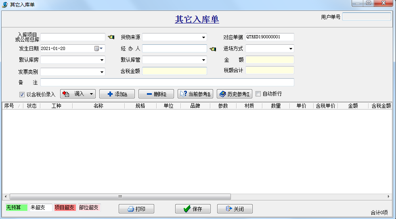Click the 对应单据 field QTRKD190000001
The width and height of the screenshot is (396, 219).
pos(270,37)
